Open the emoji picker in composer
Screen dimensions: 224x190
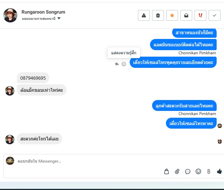[198, 171]
